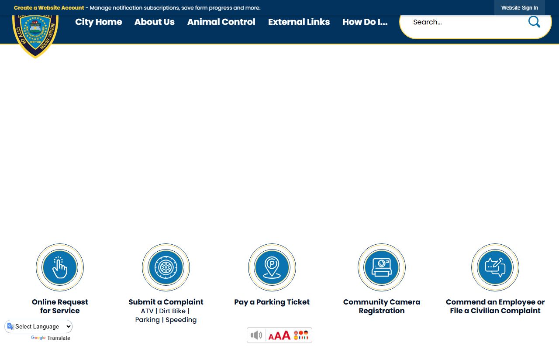Open the City Home menu
The height and width of the screenshot is (349, 559).
point(99,22)
